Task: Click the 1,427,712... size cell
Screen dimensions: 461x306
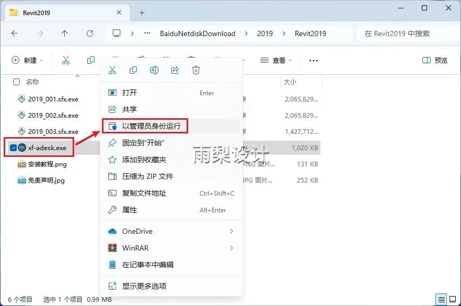Action: [302, 131]
